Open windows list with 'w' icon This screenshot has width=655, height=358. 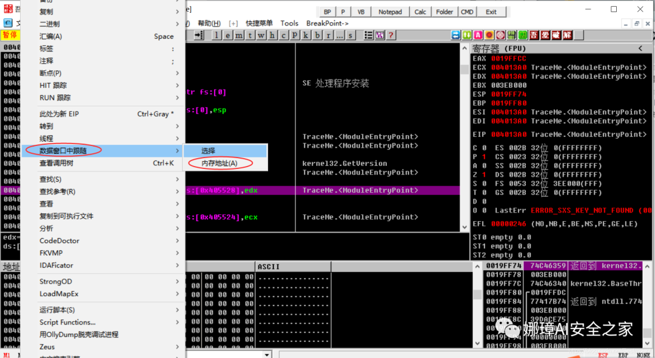point(261,36)
